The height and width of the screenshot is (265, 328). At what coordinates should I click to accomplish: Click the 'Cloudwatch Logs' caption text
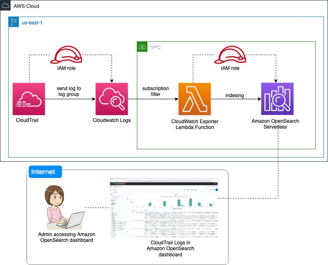click(x=112, y=120)
